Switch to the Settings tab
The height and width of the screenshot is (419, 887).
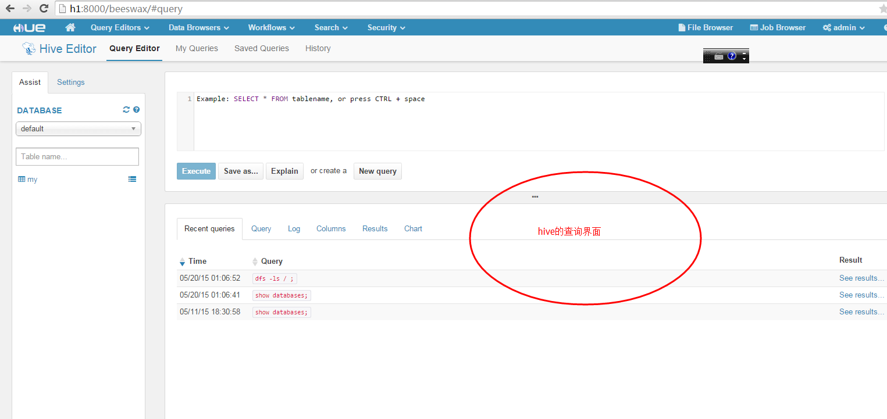coord(71,83)
